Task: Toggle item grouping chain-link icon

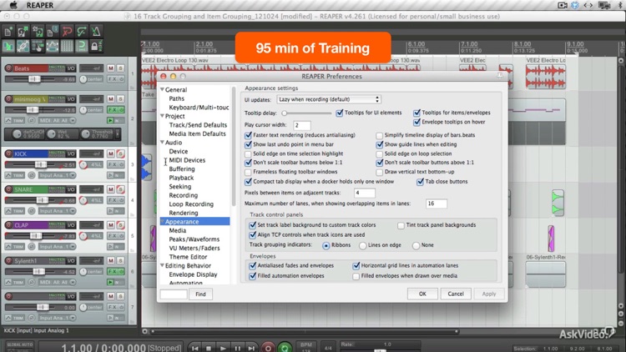Action: pos(23,47)
